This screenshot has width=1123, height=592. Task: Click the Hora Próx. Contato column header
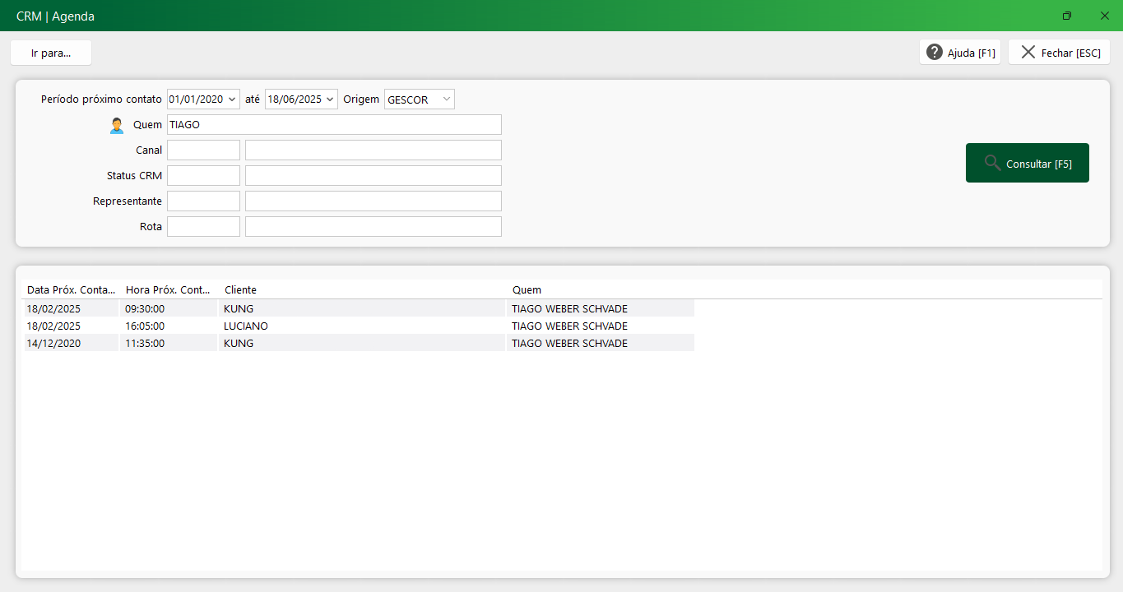point(168,290)
